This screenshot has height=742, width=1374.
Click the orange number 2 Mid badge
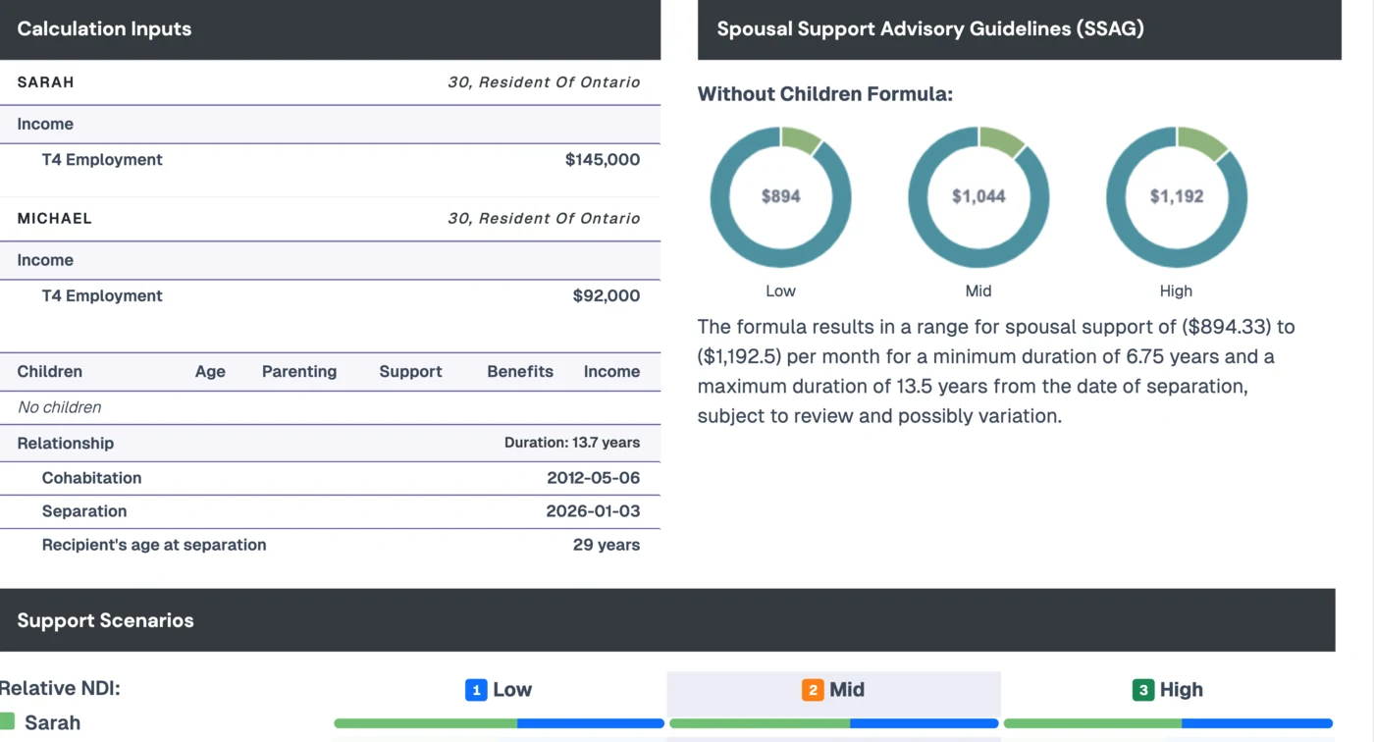[x=813, y=690]
